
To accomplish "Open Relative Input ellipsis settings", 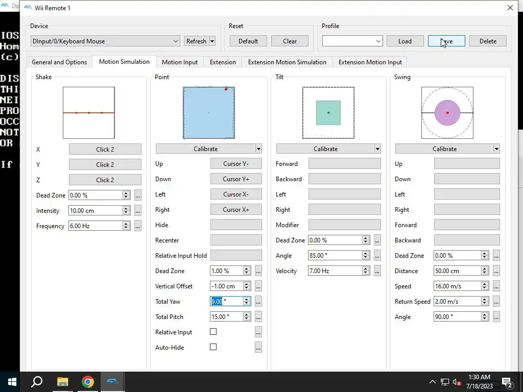I will 258,332.
